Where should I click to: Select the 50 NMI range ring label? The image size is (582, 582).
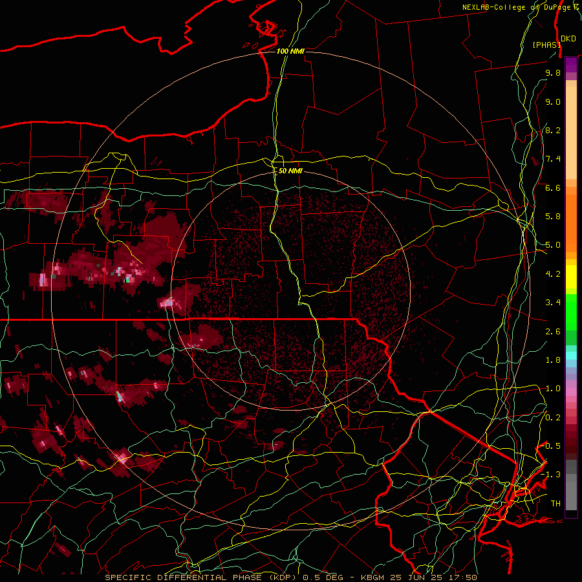pyautogui.click(x=290, y=171)
